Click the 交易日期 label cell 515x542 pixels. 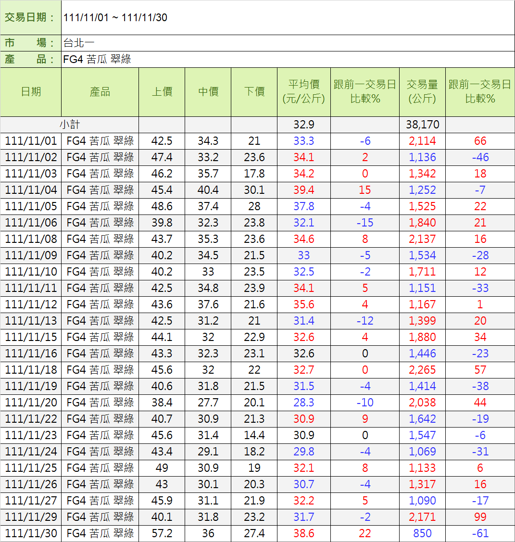point(30,18)
